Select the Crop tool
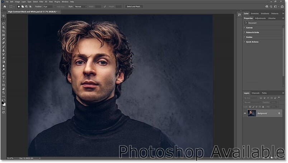The height and width of the screenshot is (163, 288). click(x=4, y=31)
